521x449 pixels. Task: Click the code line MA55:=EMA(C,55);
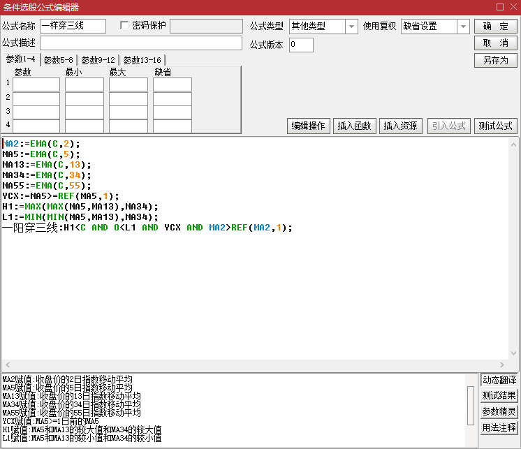[47, 186]
